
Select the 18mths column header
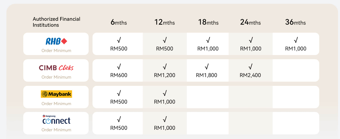click(208, 22)
